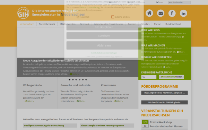Viewport: 208px width, 130px height.
Task: Select the fifth slider dot
Action: tap(83, 79)
